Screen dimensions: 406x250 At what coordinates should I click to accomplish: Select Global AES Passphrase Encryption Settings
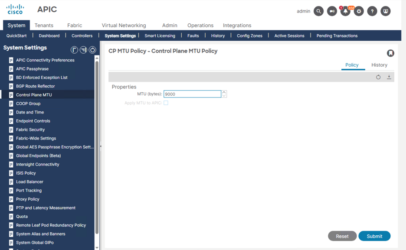(55, 147)
